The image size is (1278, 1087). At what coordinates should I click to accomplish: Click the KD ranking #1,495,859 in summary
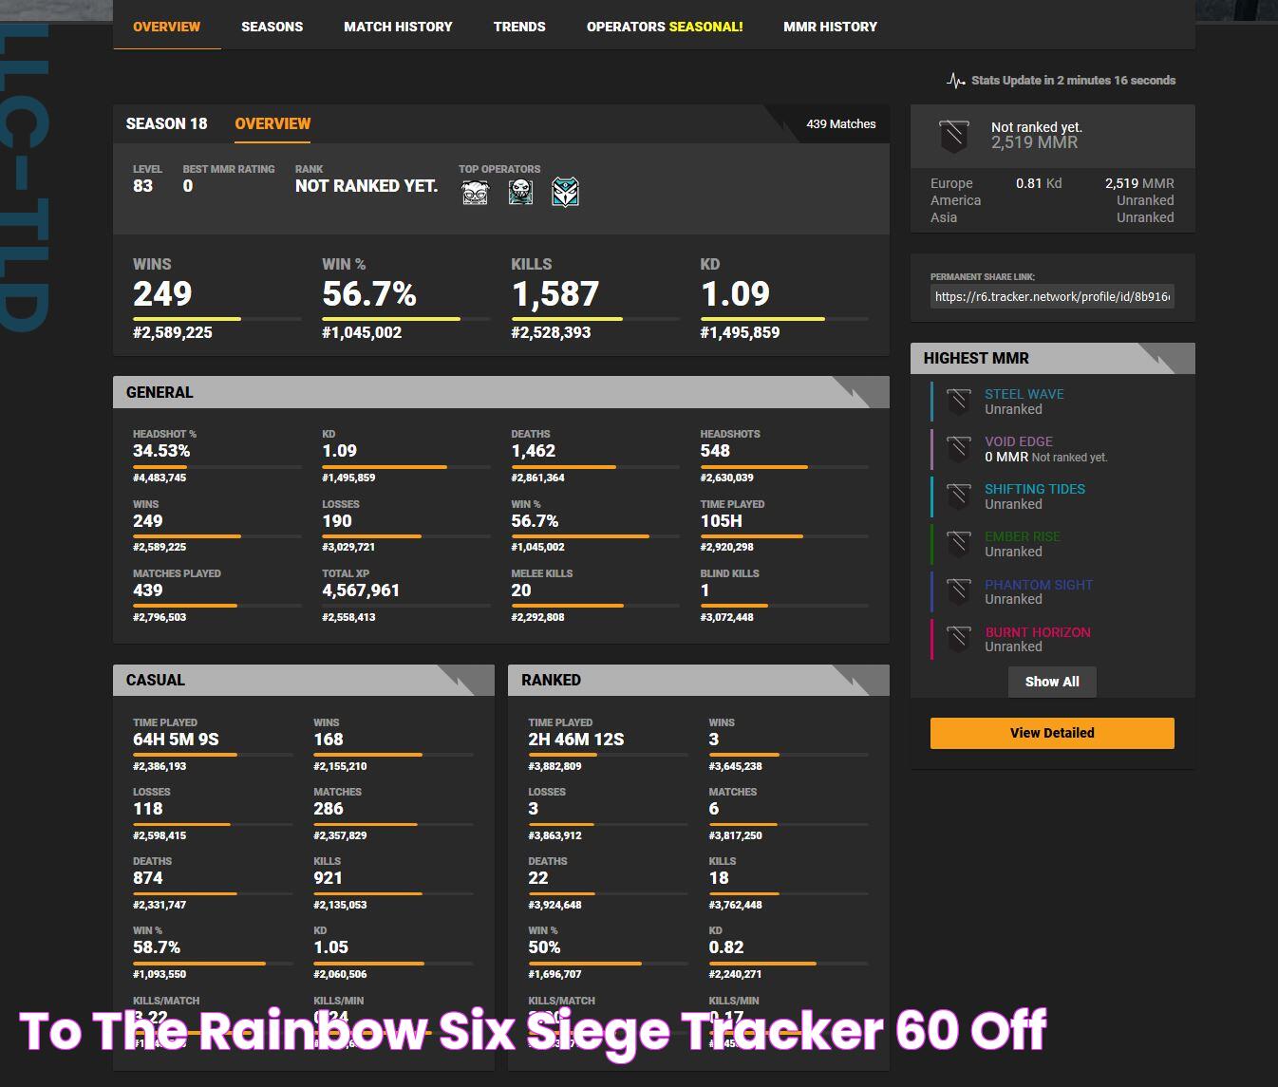(x=740, y=332)
